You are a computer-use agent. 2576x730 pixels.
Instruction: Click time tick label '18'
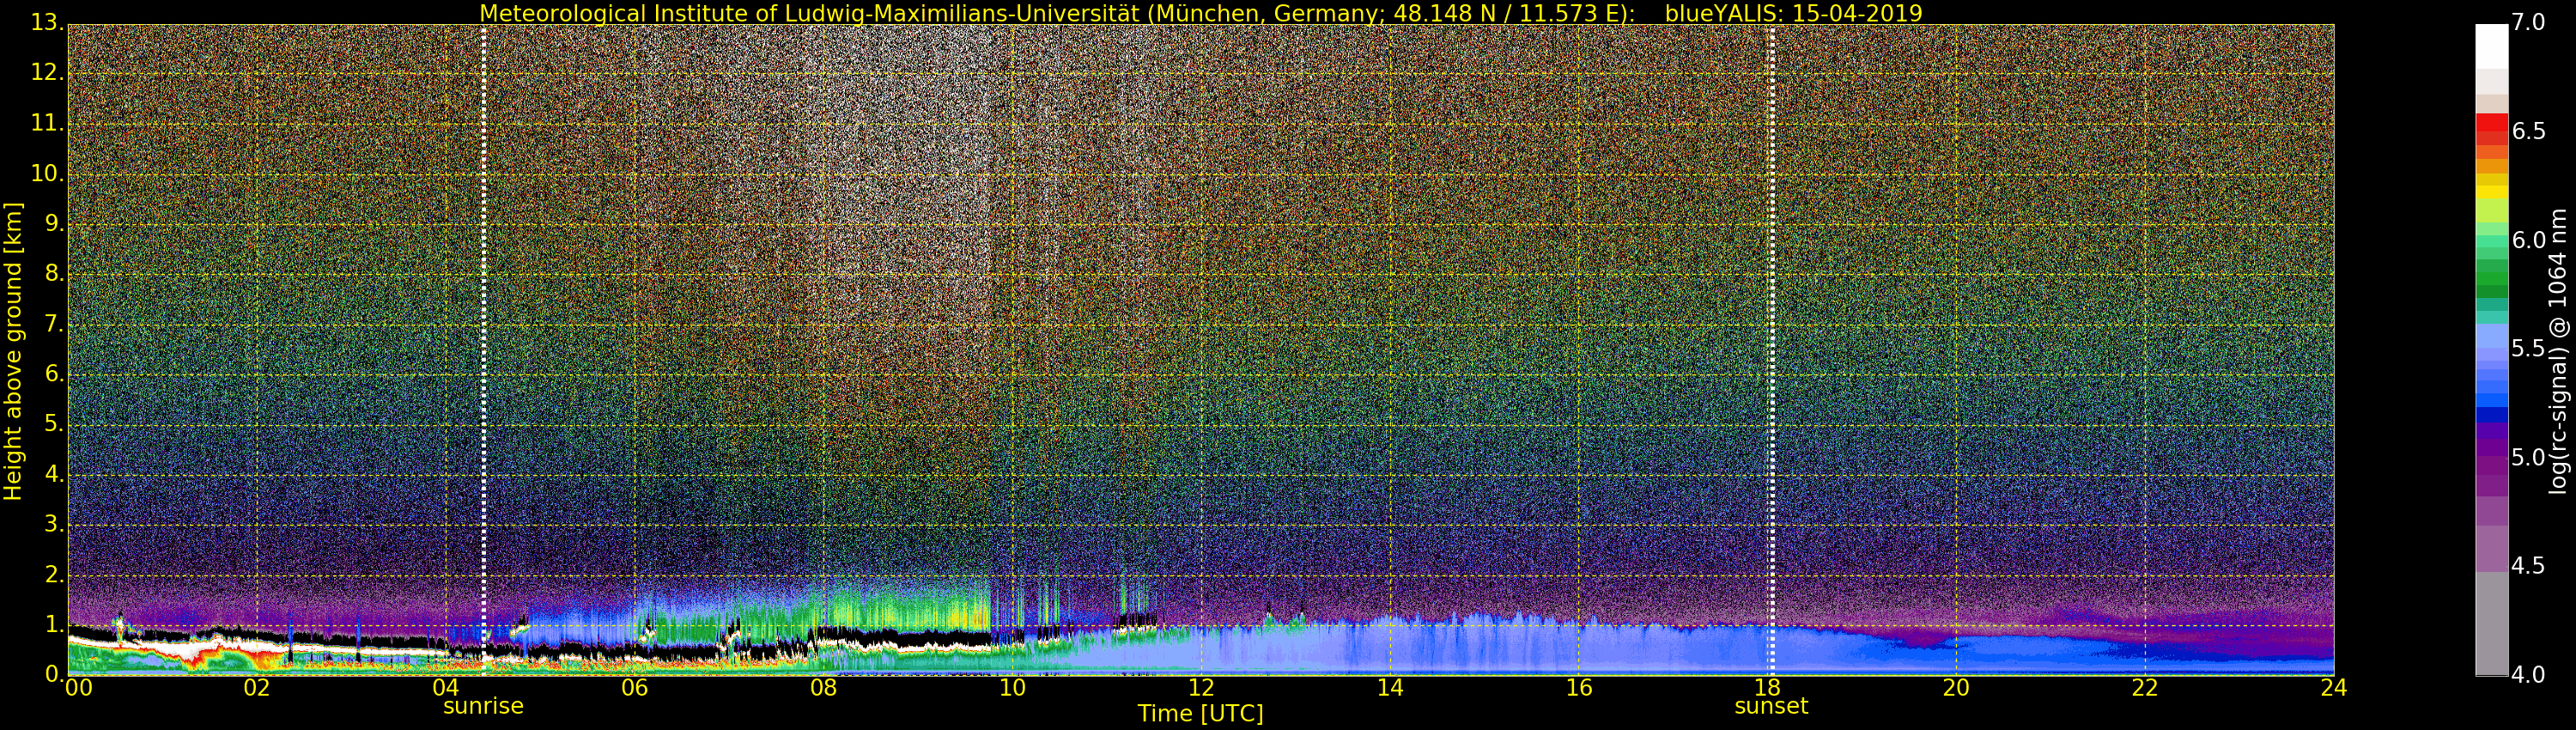click(1768, 688)
